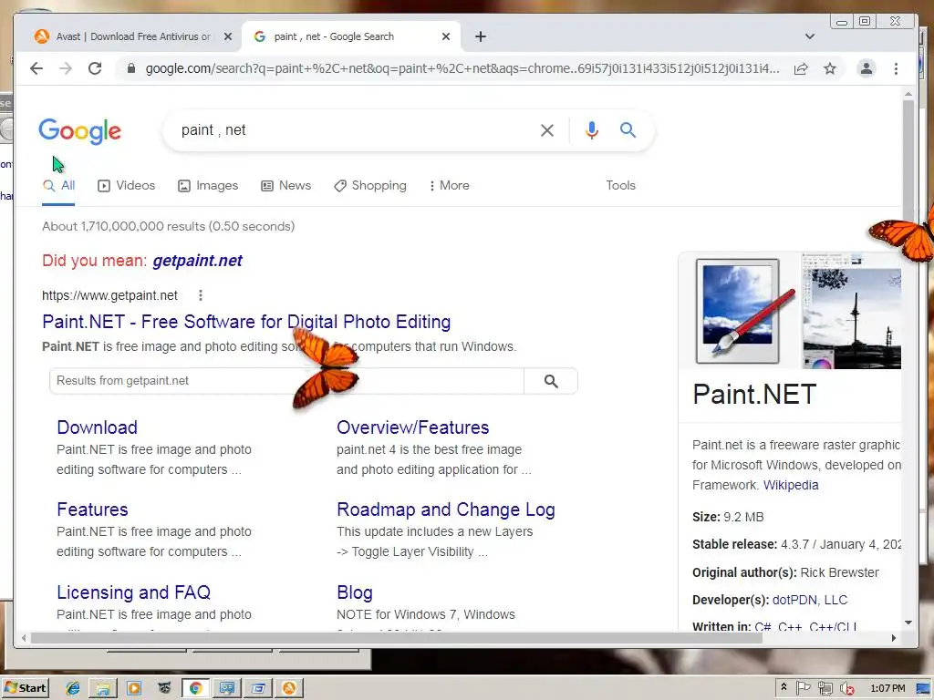Switch to Chrome on the taskbar
Viewport: 934px width, 700px height.
pos(195,688)
